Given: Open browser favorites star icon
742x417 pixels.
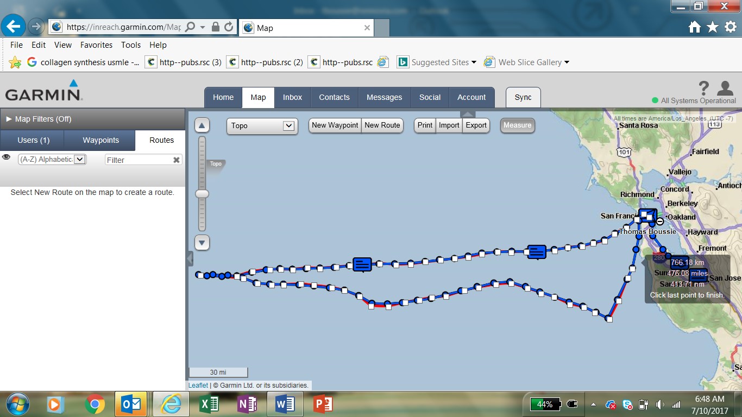Looking at the screenshot, I should pos(713,27).
